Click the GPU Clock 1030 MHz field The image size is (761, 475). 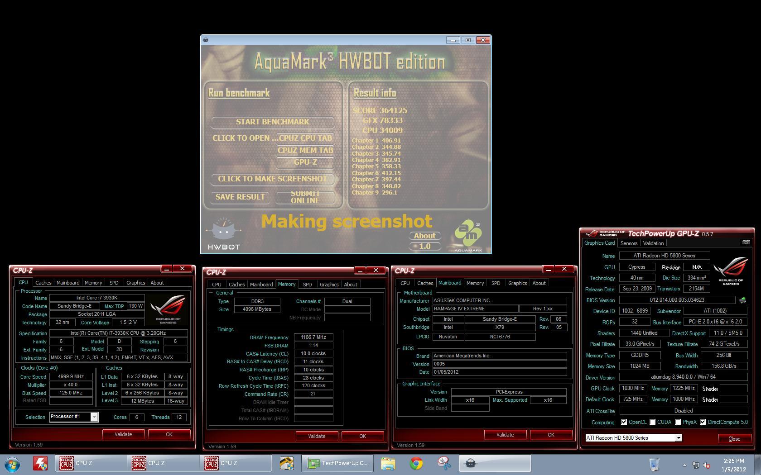[633, 388]
